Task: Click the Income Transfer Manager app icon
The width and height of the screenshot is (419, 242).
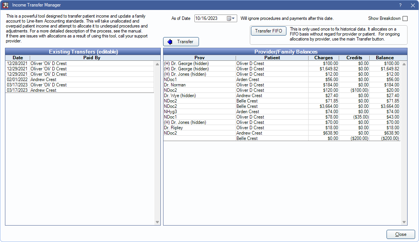Action: pyautogui.click(x=6, y=5)
